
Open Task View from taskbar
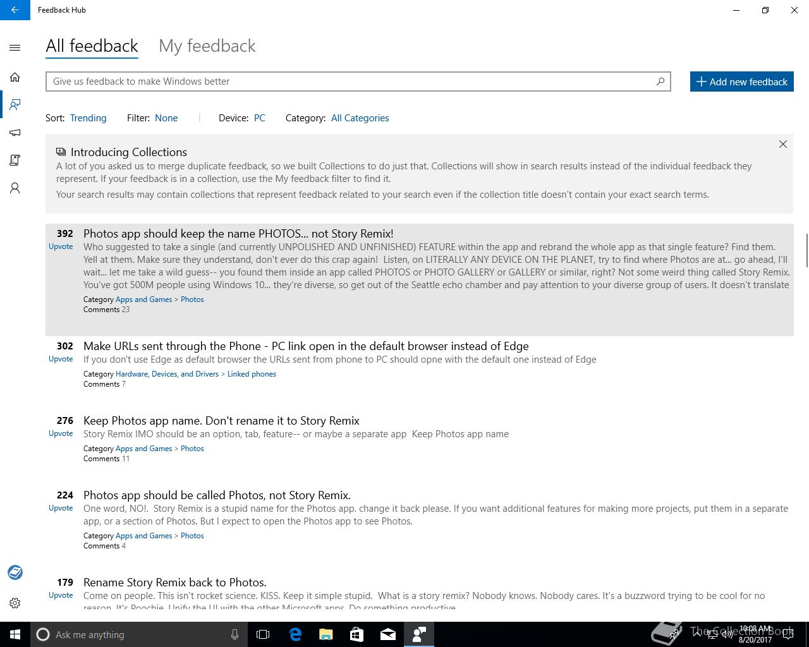263,634
